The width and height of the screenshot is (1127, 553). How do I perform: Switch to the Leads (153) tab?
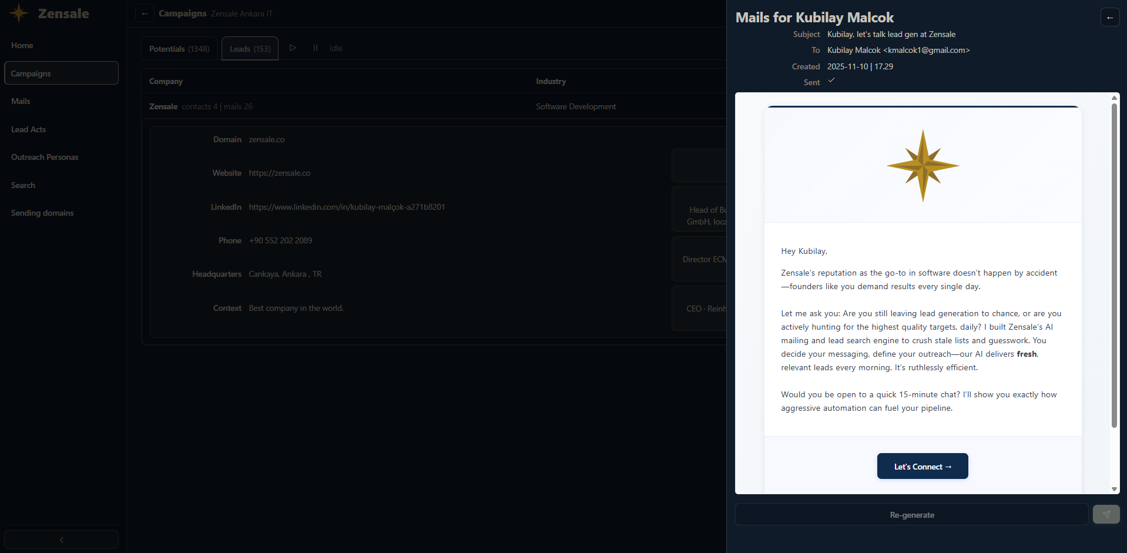pos(250,48)
